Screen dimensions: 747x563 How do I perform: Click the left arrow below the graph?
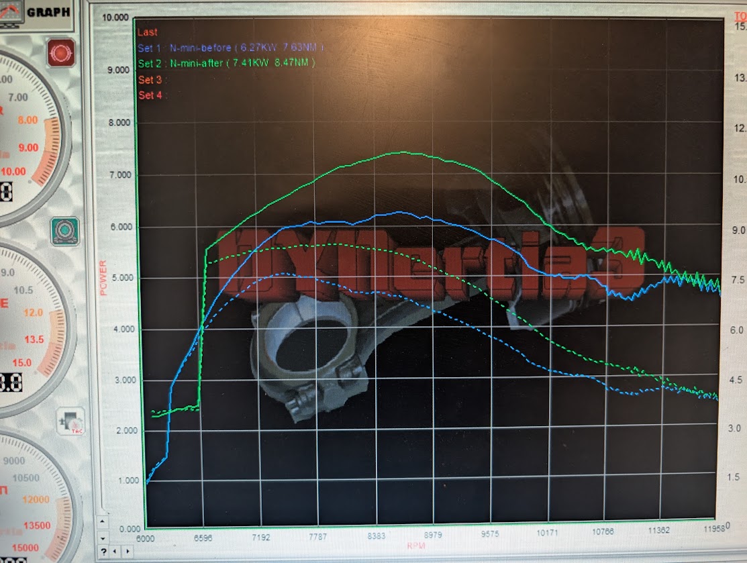pos(115,552)
